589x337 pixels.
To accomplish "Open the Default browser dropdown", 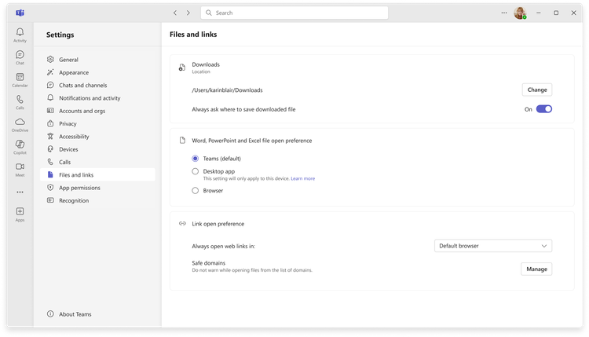I will pos(493,246).
